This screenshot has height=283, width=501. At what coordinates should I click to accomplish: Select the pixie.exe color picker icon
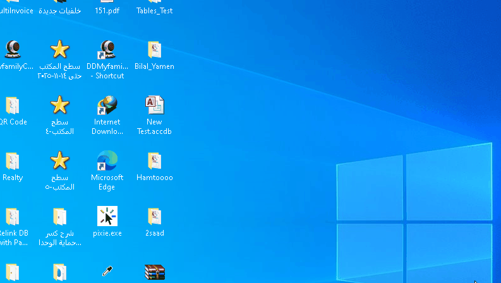coord(107,217)
